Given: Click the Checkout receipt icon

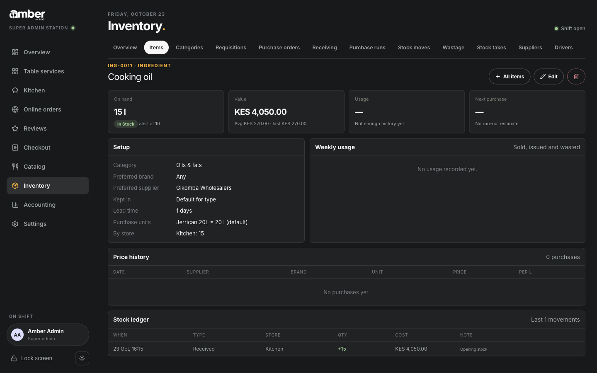Looking at the screenshot, I should tap(15, 148).
